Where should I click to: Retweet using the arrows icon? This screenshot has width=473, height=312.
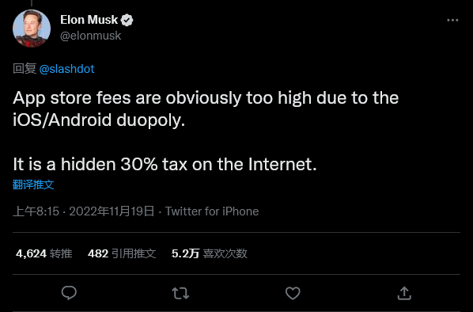point(180,293)
